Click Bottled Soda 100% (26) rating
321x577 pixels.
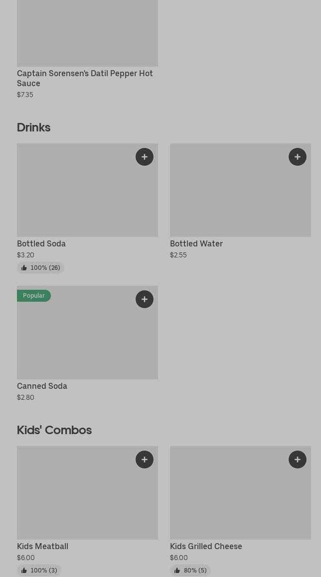click(x=40, y=268)
